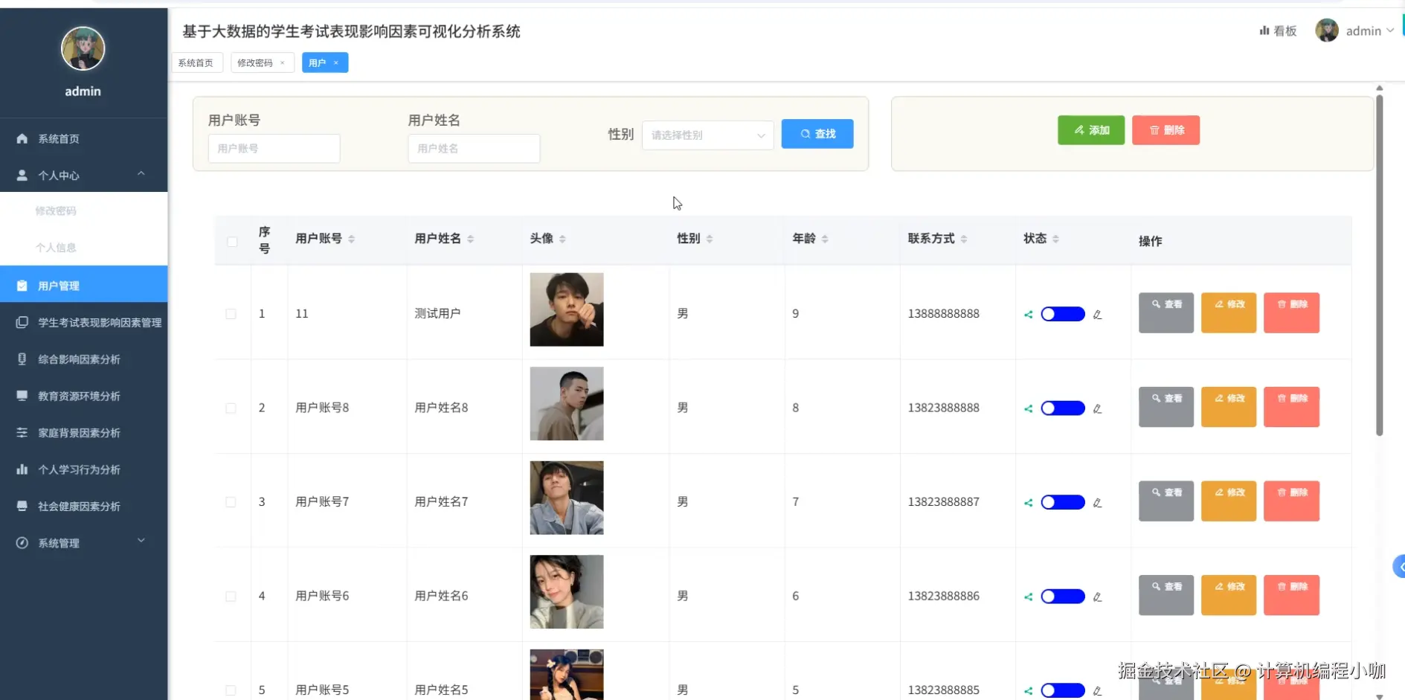Switch to the 系统首页 tab

[x=196, y=62]
